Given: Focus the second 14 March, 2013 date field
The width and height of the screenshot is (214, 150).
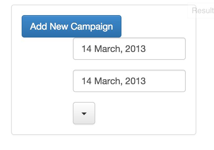Looking at the screenshot, I should click(x=129, y=81).
